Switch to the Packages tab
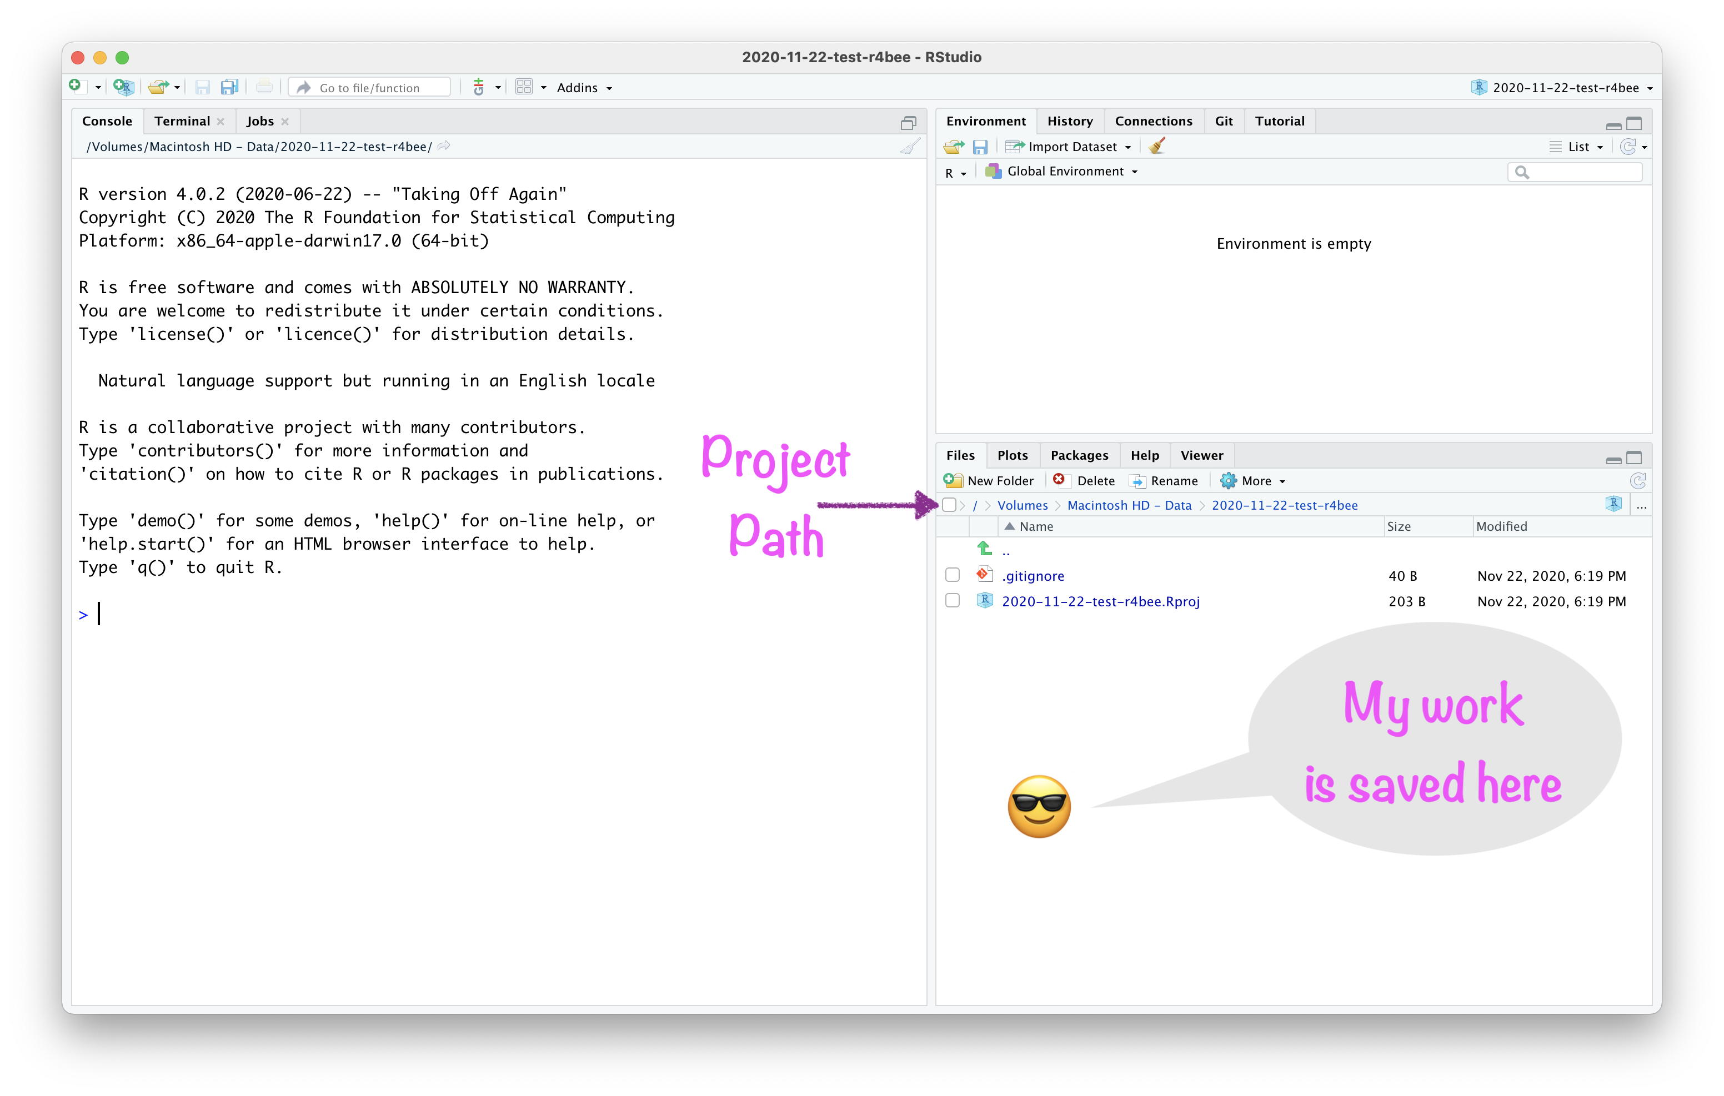This screenshot has height=1096, width=1724. [x=1079, y=455]
